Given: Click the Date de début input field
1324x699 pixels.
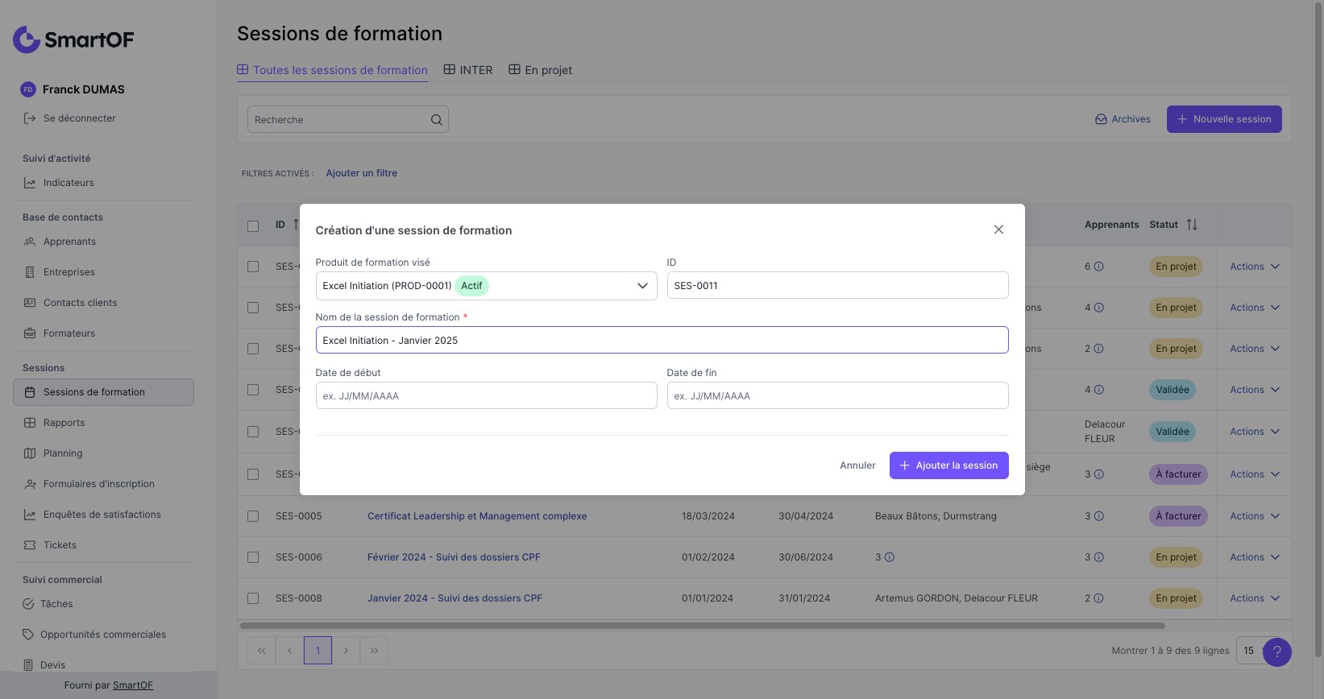Looking at the screenshot, I should (x=486, y=395).
